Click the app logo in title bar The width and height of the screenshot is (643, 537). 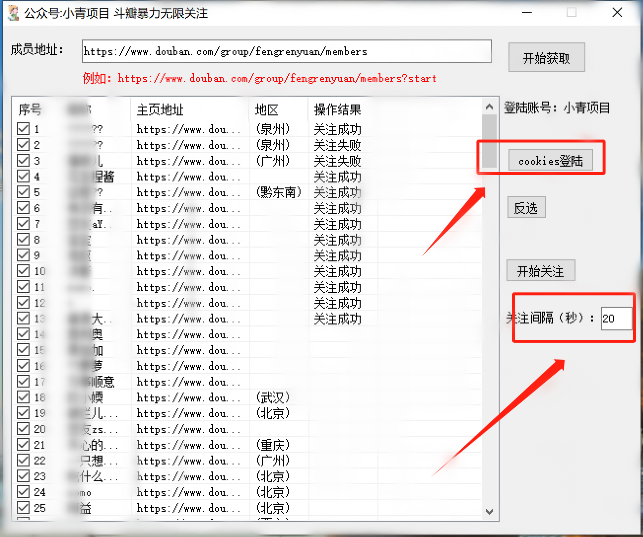click(12, 12)
